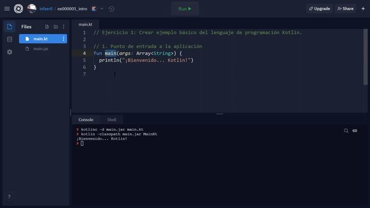The width and height of the screenshot is (370, 208).
Task: Click the Replit spiral logo
Action: pyautogui.click(x=18, y=9)
